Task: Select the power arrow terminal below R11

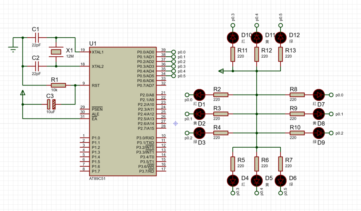Action: pyautogui.click(x=221, y=71)
